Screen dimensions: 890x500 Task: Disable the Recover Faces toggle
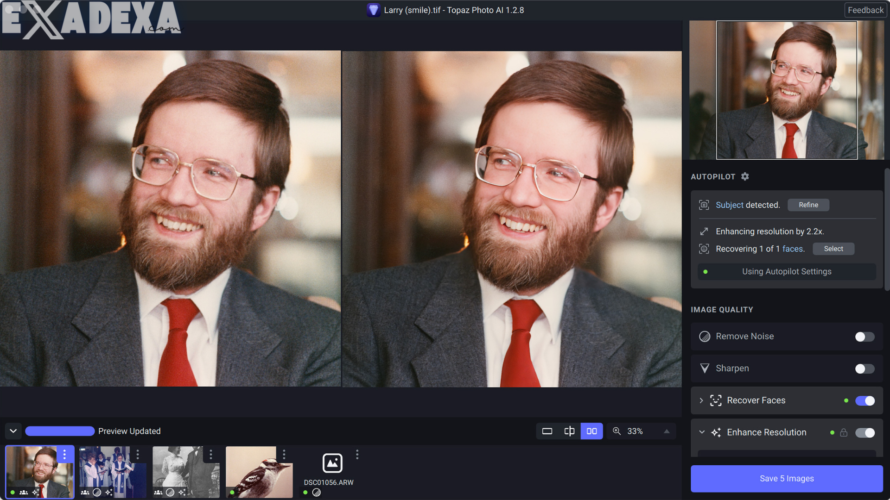pyautogui.click(x=865, y=400)
